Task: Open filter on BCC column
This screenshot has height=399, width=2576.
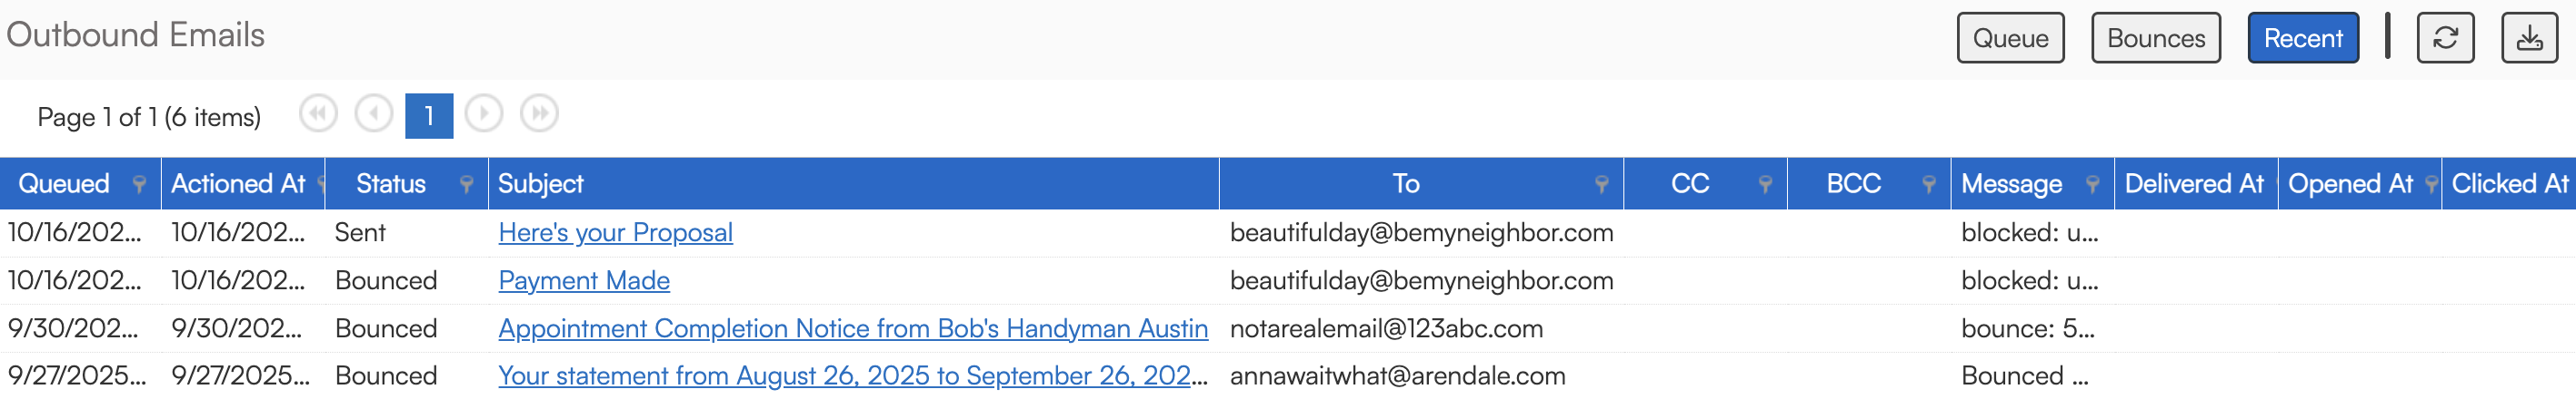Action: pos(1929,183)
